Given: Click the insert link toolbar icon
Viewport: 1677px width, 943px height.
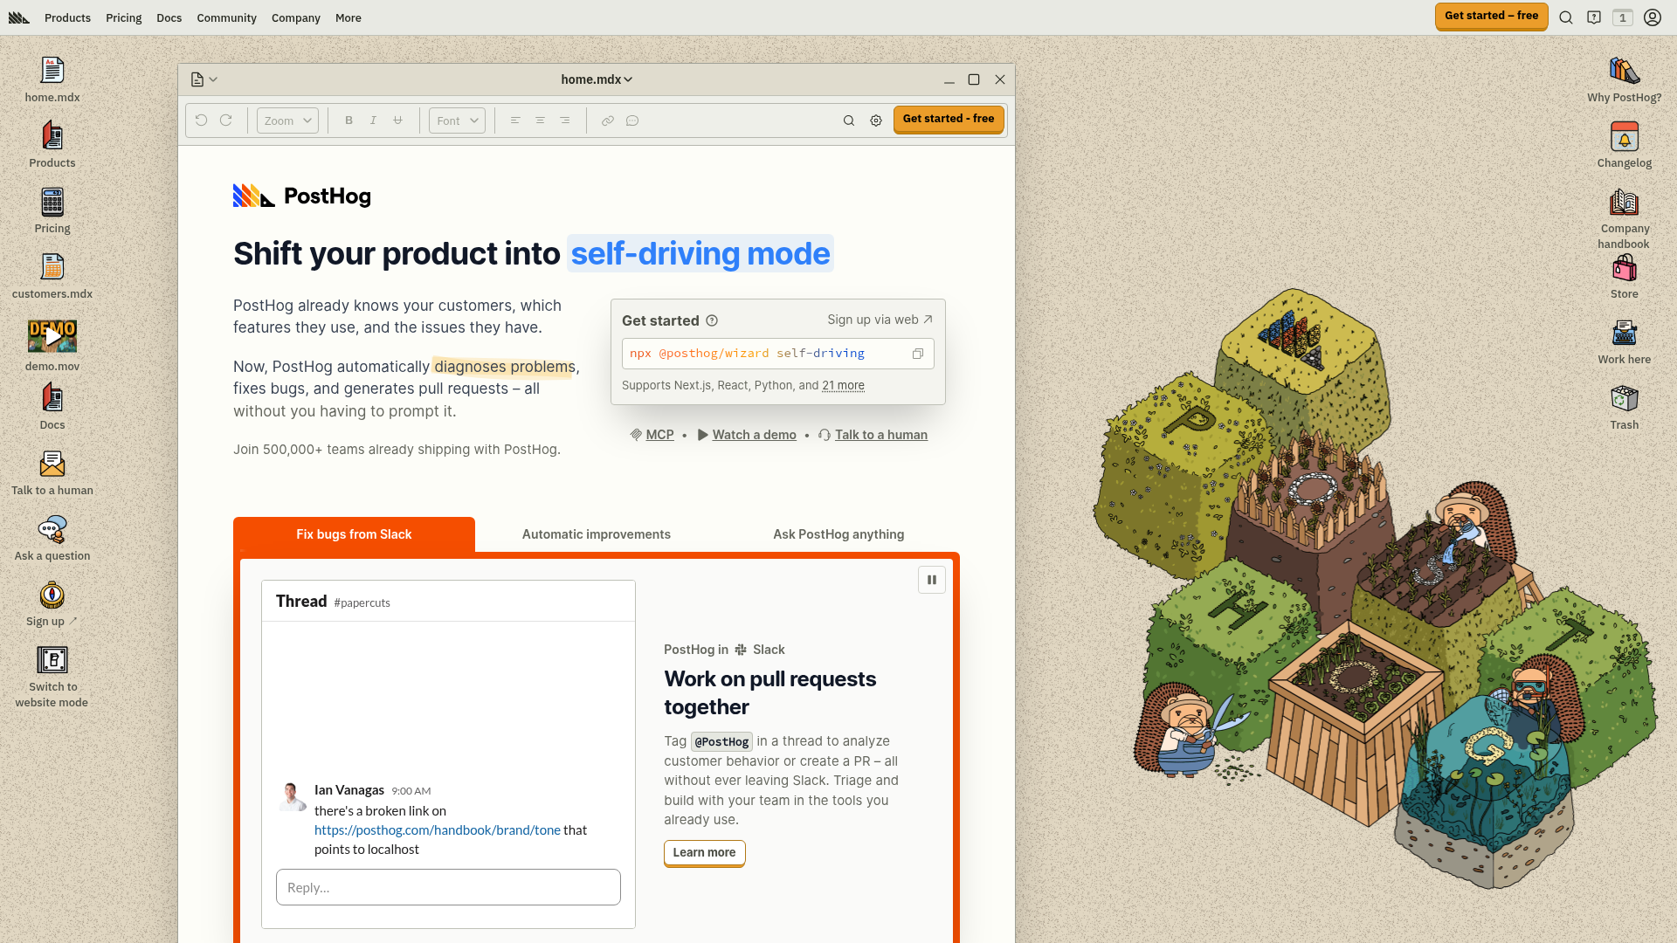Looking at the screenshot, I should tap(608, 120).
